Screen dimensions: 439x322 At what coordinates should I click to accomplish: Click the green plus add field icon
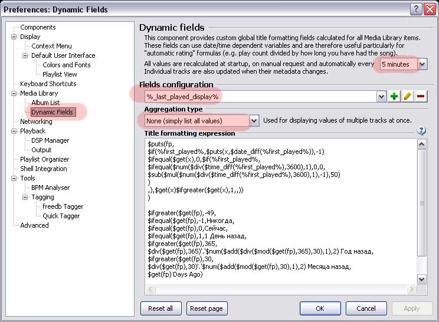click(394, 96)
